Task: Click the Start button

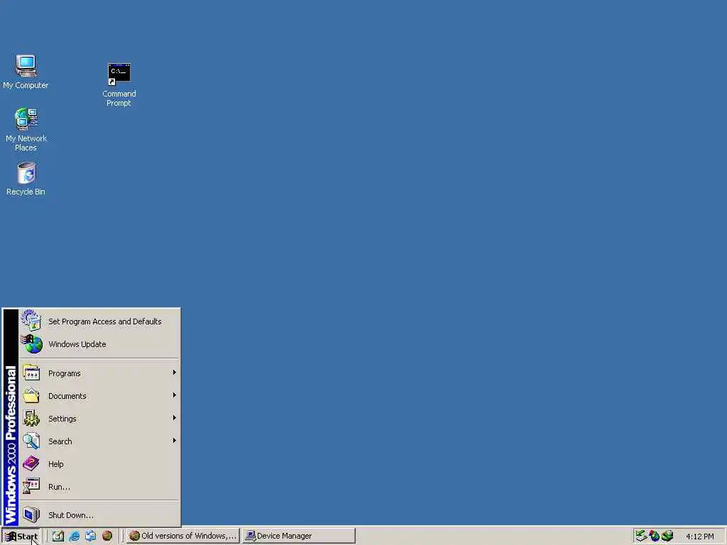Action: click(x=21, y=536)
